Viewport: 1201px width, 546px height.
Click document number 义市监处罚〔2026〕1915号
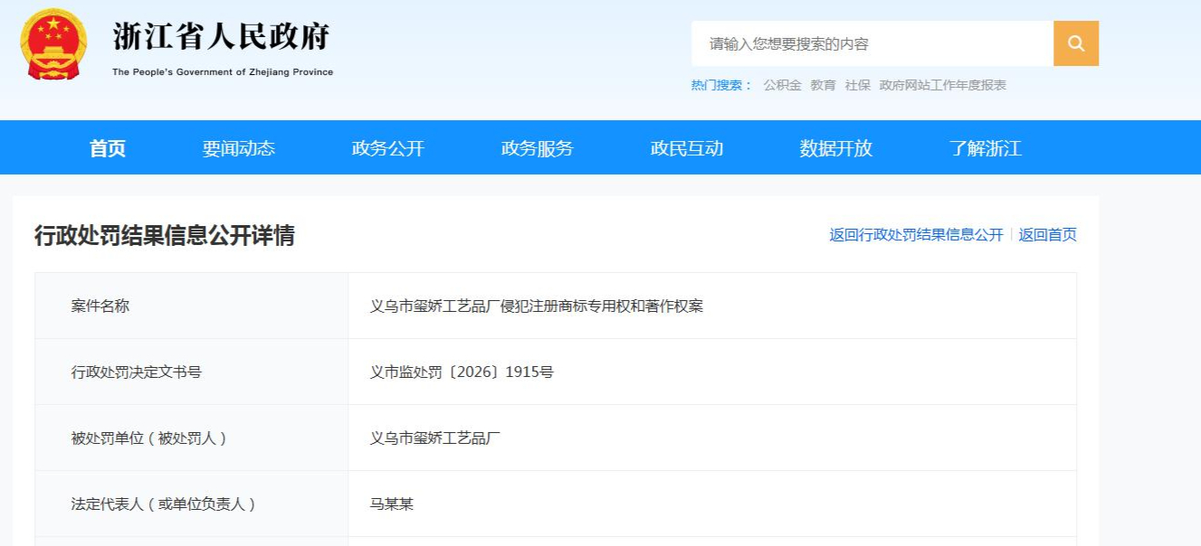pyautogui.click(x=462, y=372)
